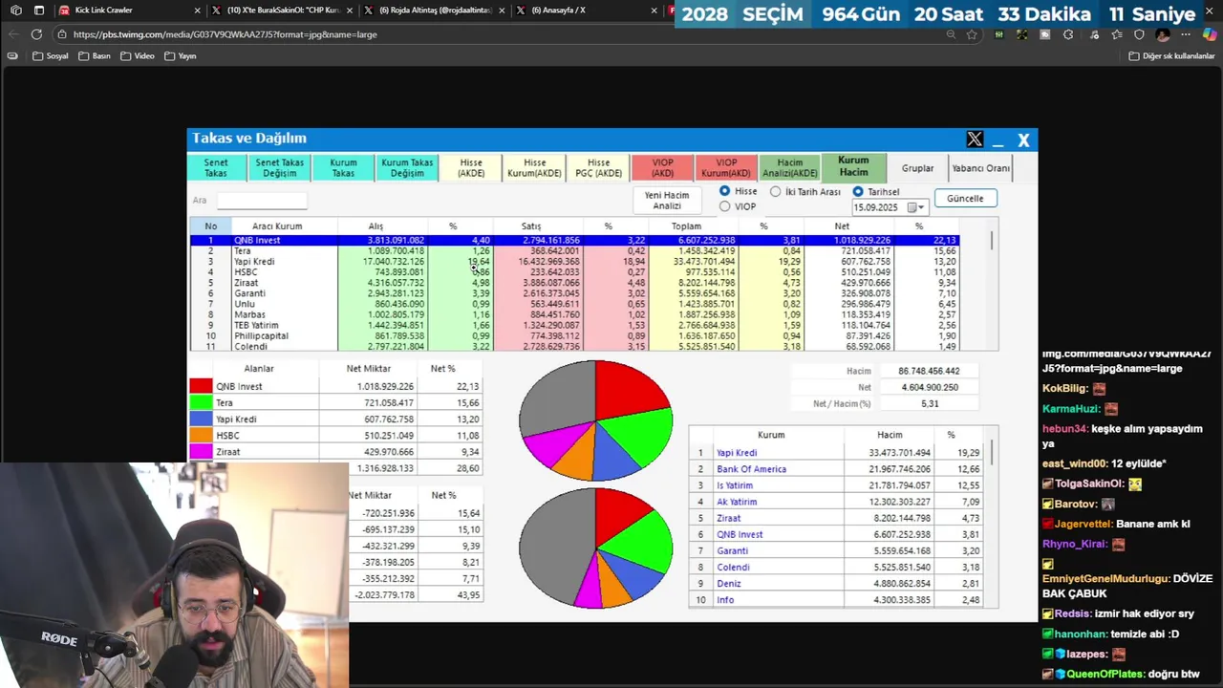Open the calendar icon in date field
The height and width of the screenshot is (688, 1223).
coord(912,207)
